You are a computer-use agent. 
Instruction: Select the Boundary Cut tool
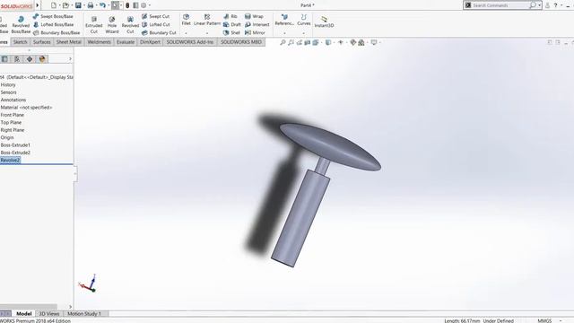(x=159, y=32)
